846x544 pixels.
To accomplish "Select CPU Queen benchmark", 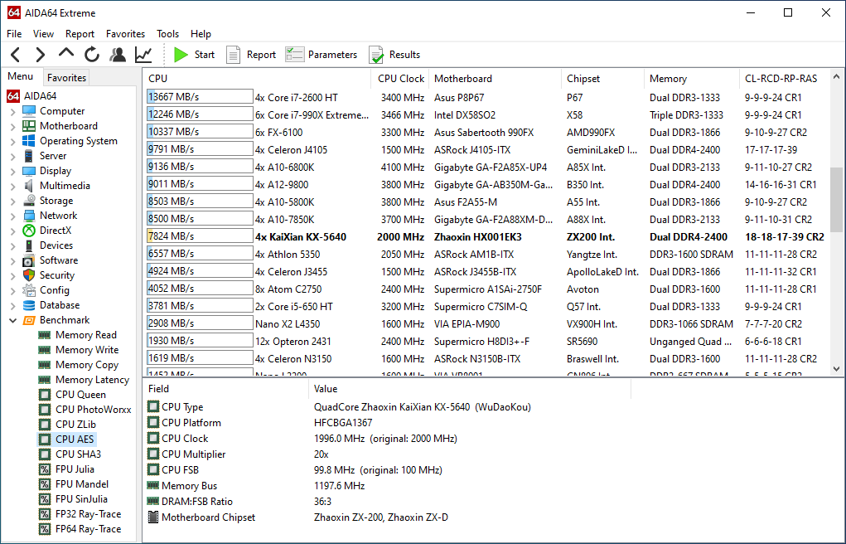I will 80,395.
